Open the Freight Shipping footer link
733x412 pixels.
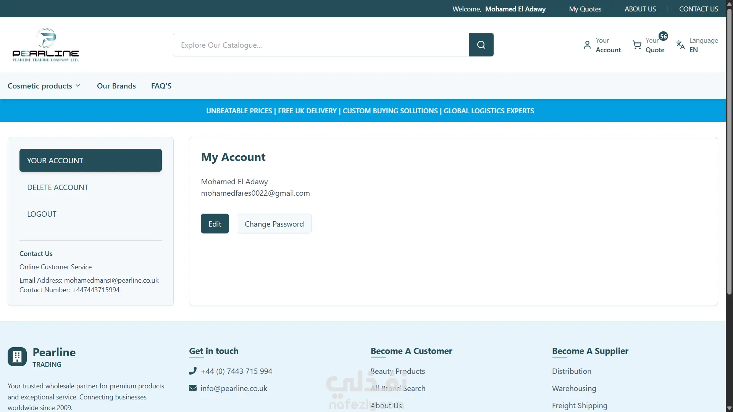[x=580, y=406]
